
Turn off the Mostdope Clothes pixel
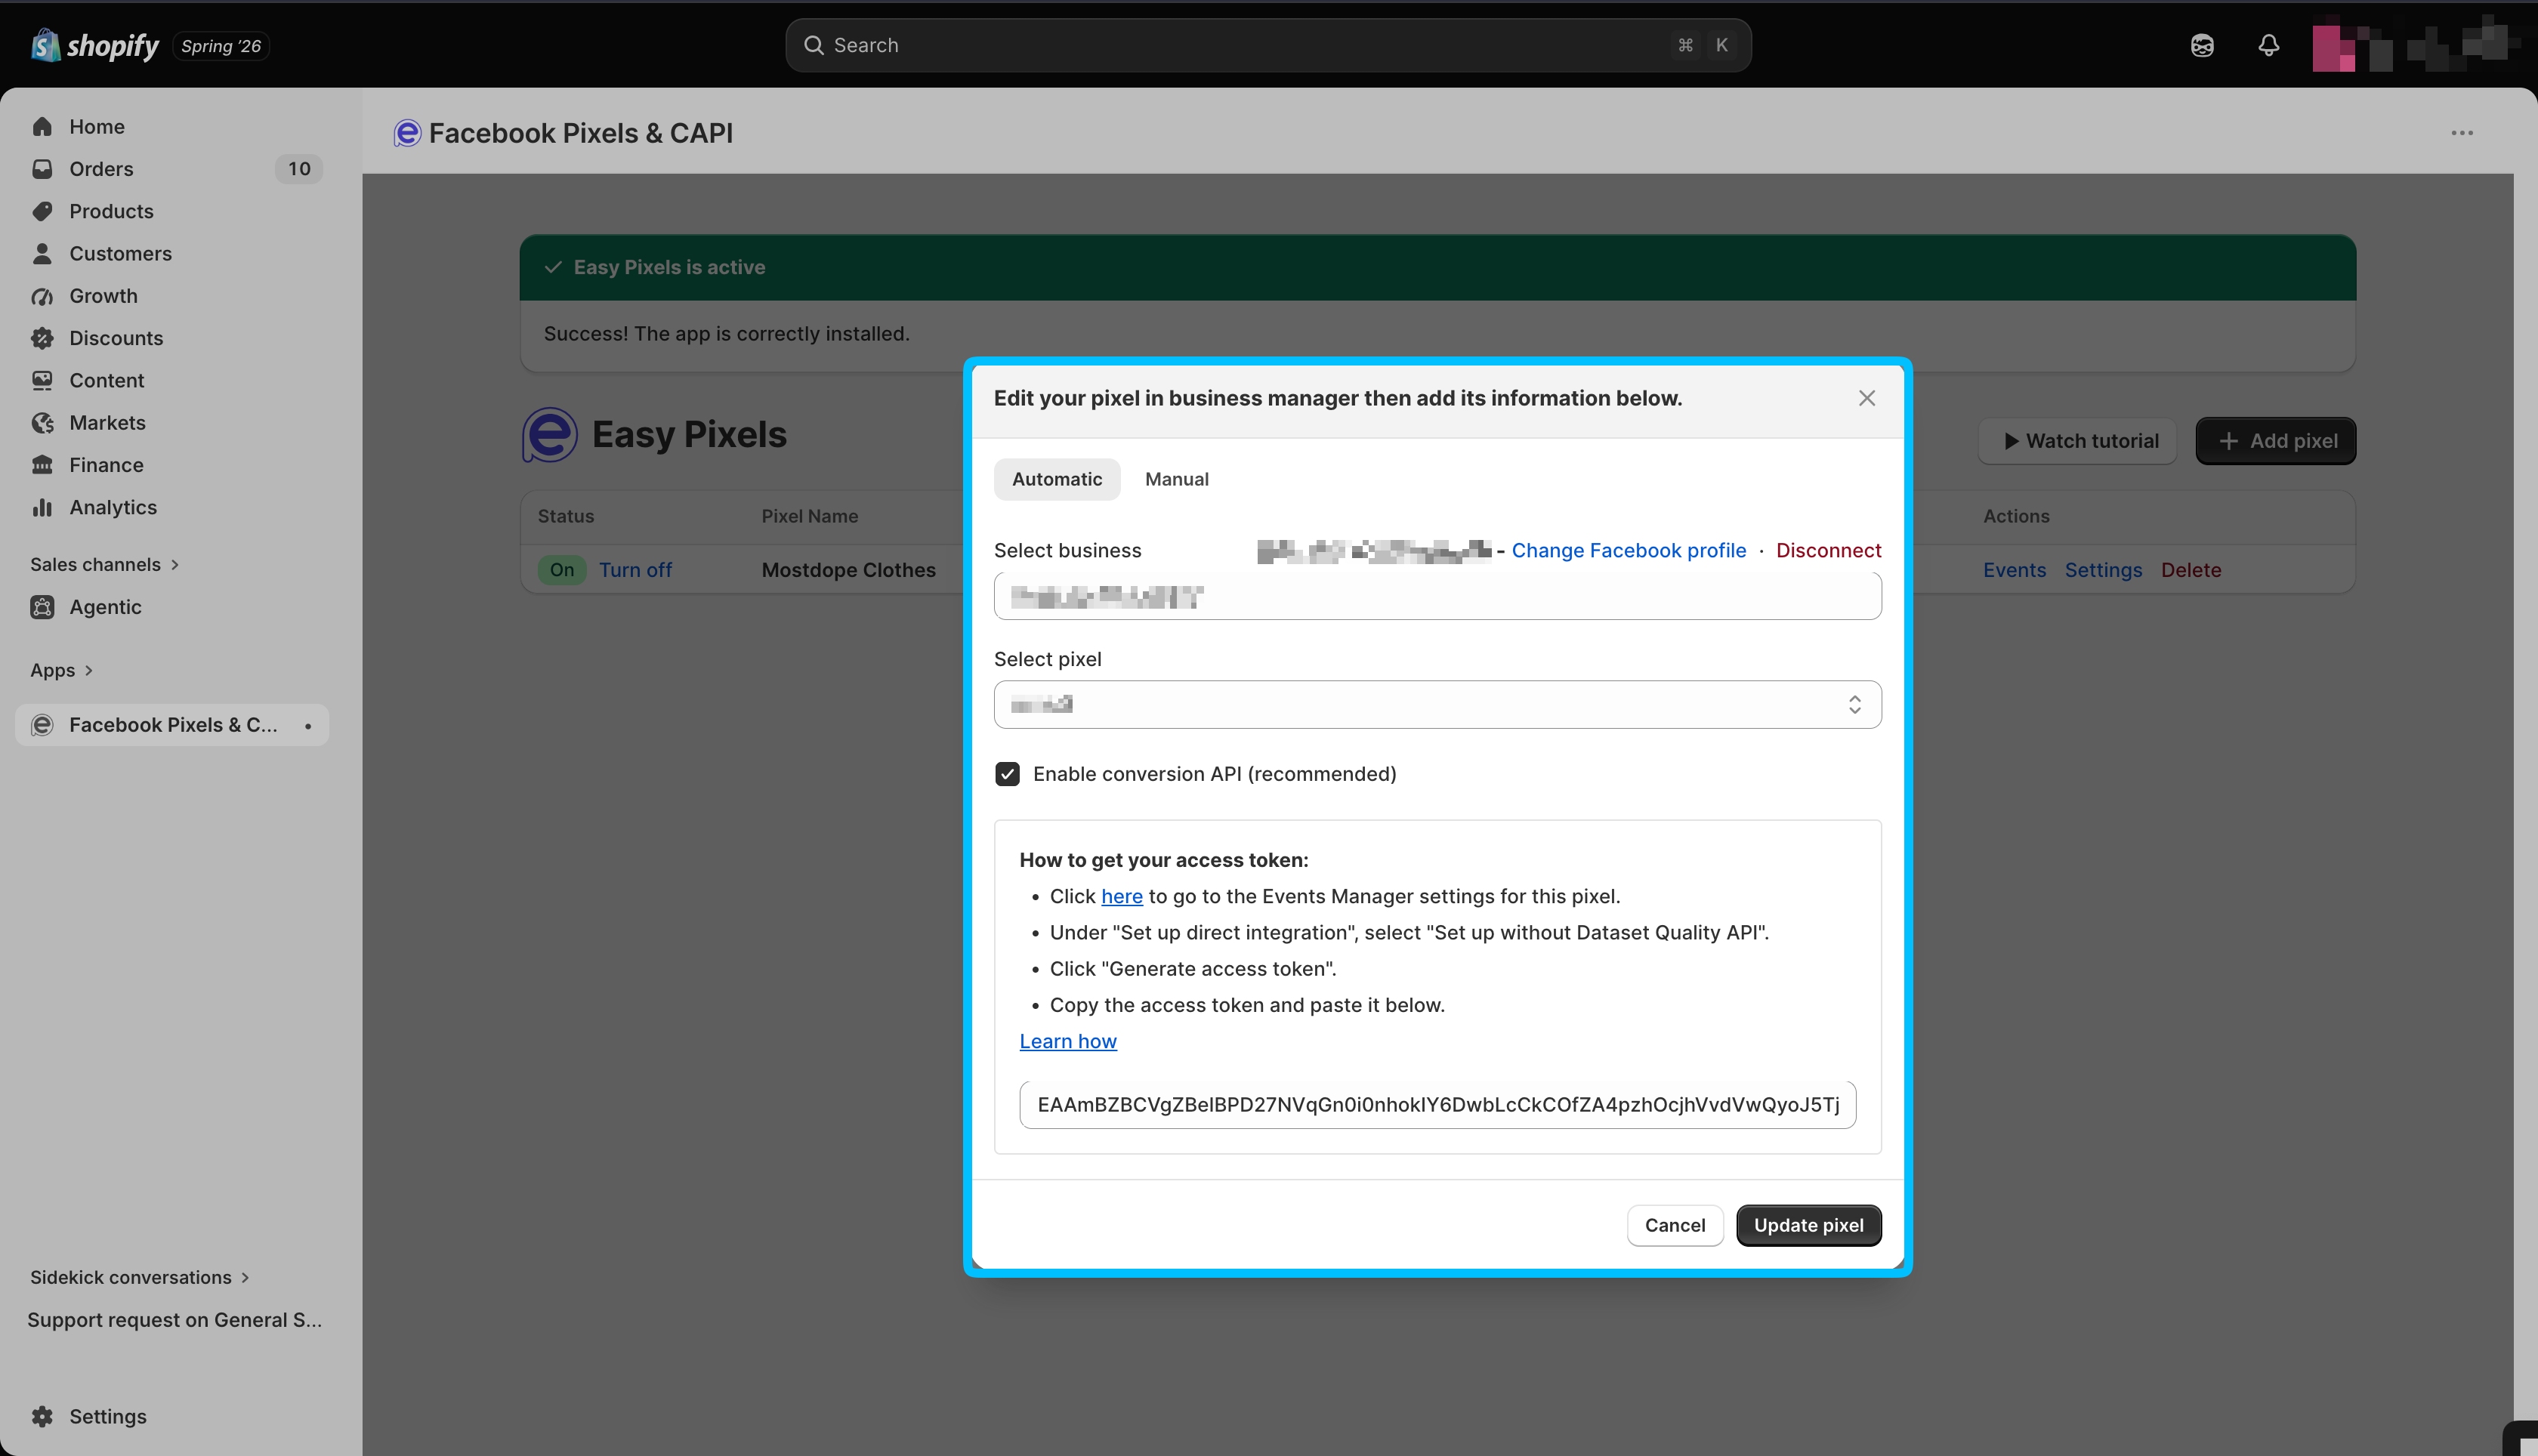coord(635,570)
